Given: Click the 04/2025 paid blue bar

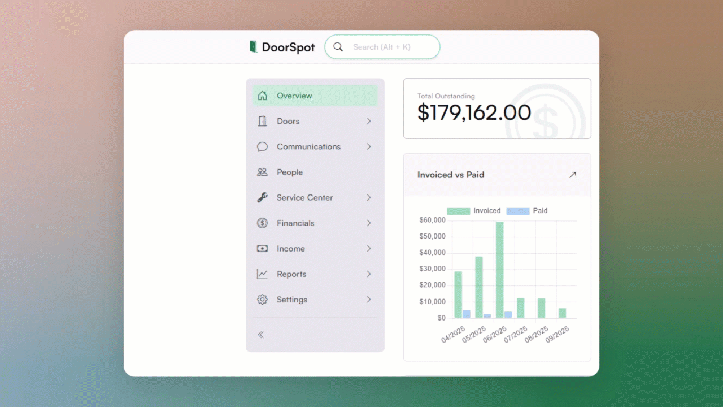Looking at the screenshot, I should tap(467, 314).
